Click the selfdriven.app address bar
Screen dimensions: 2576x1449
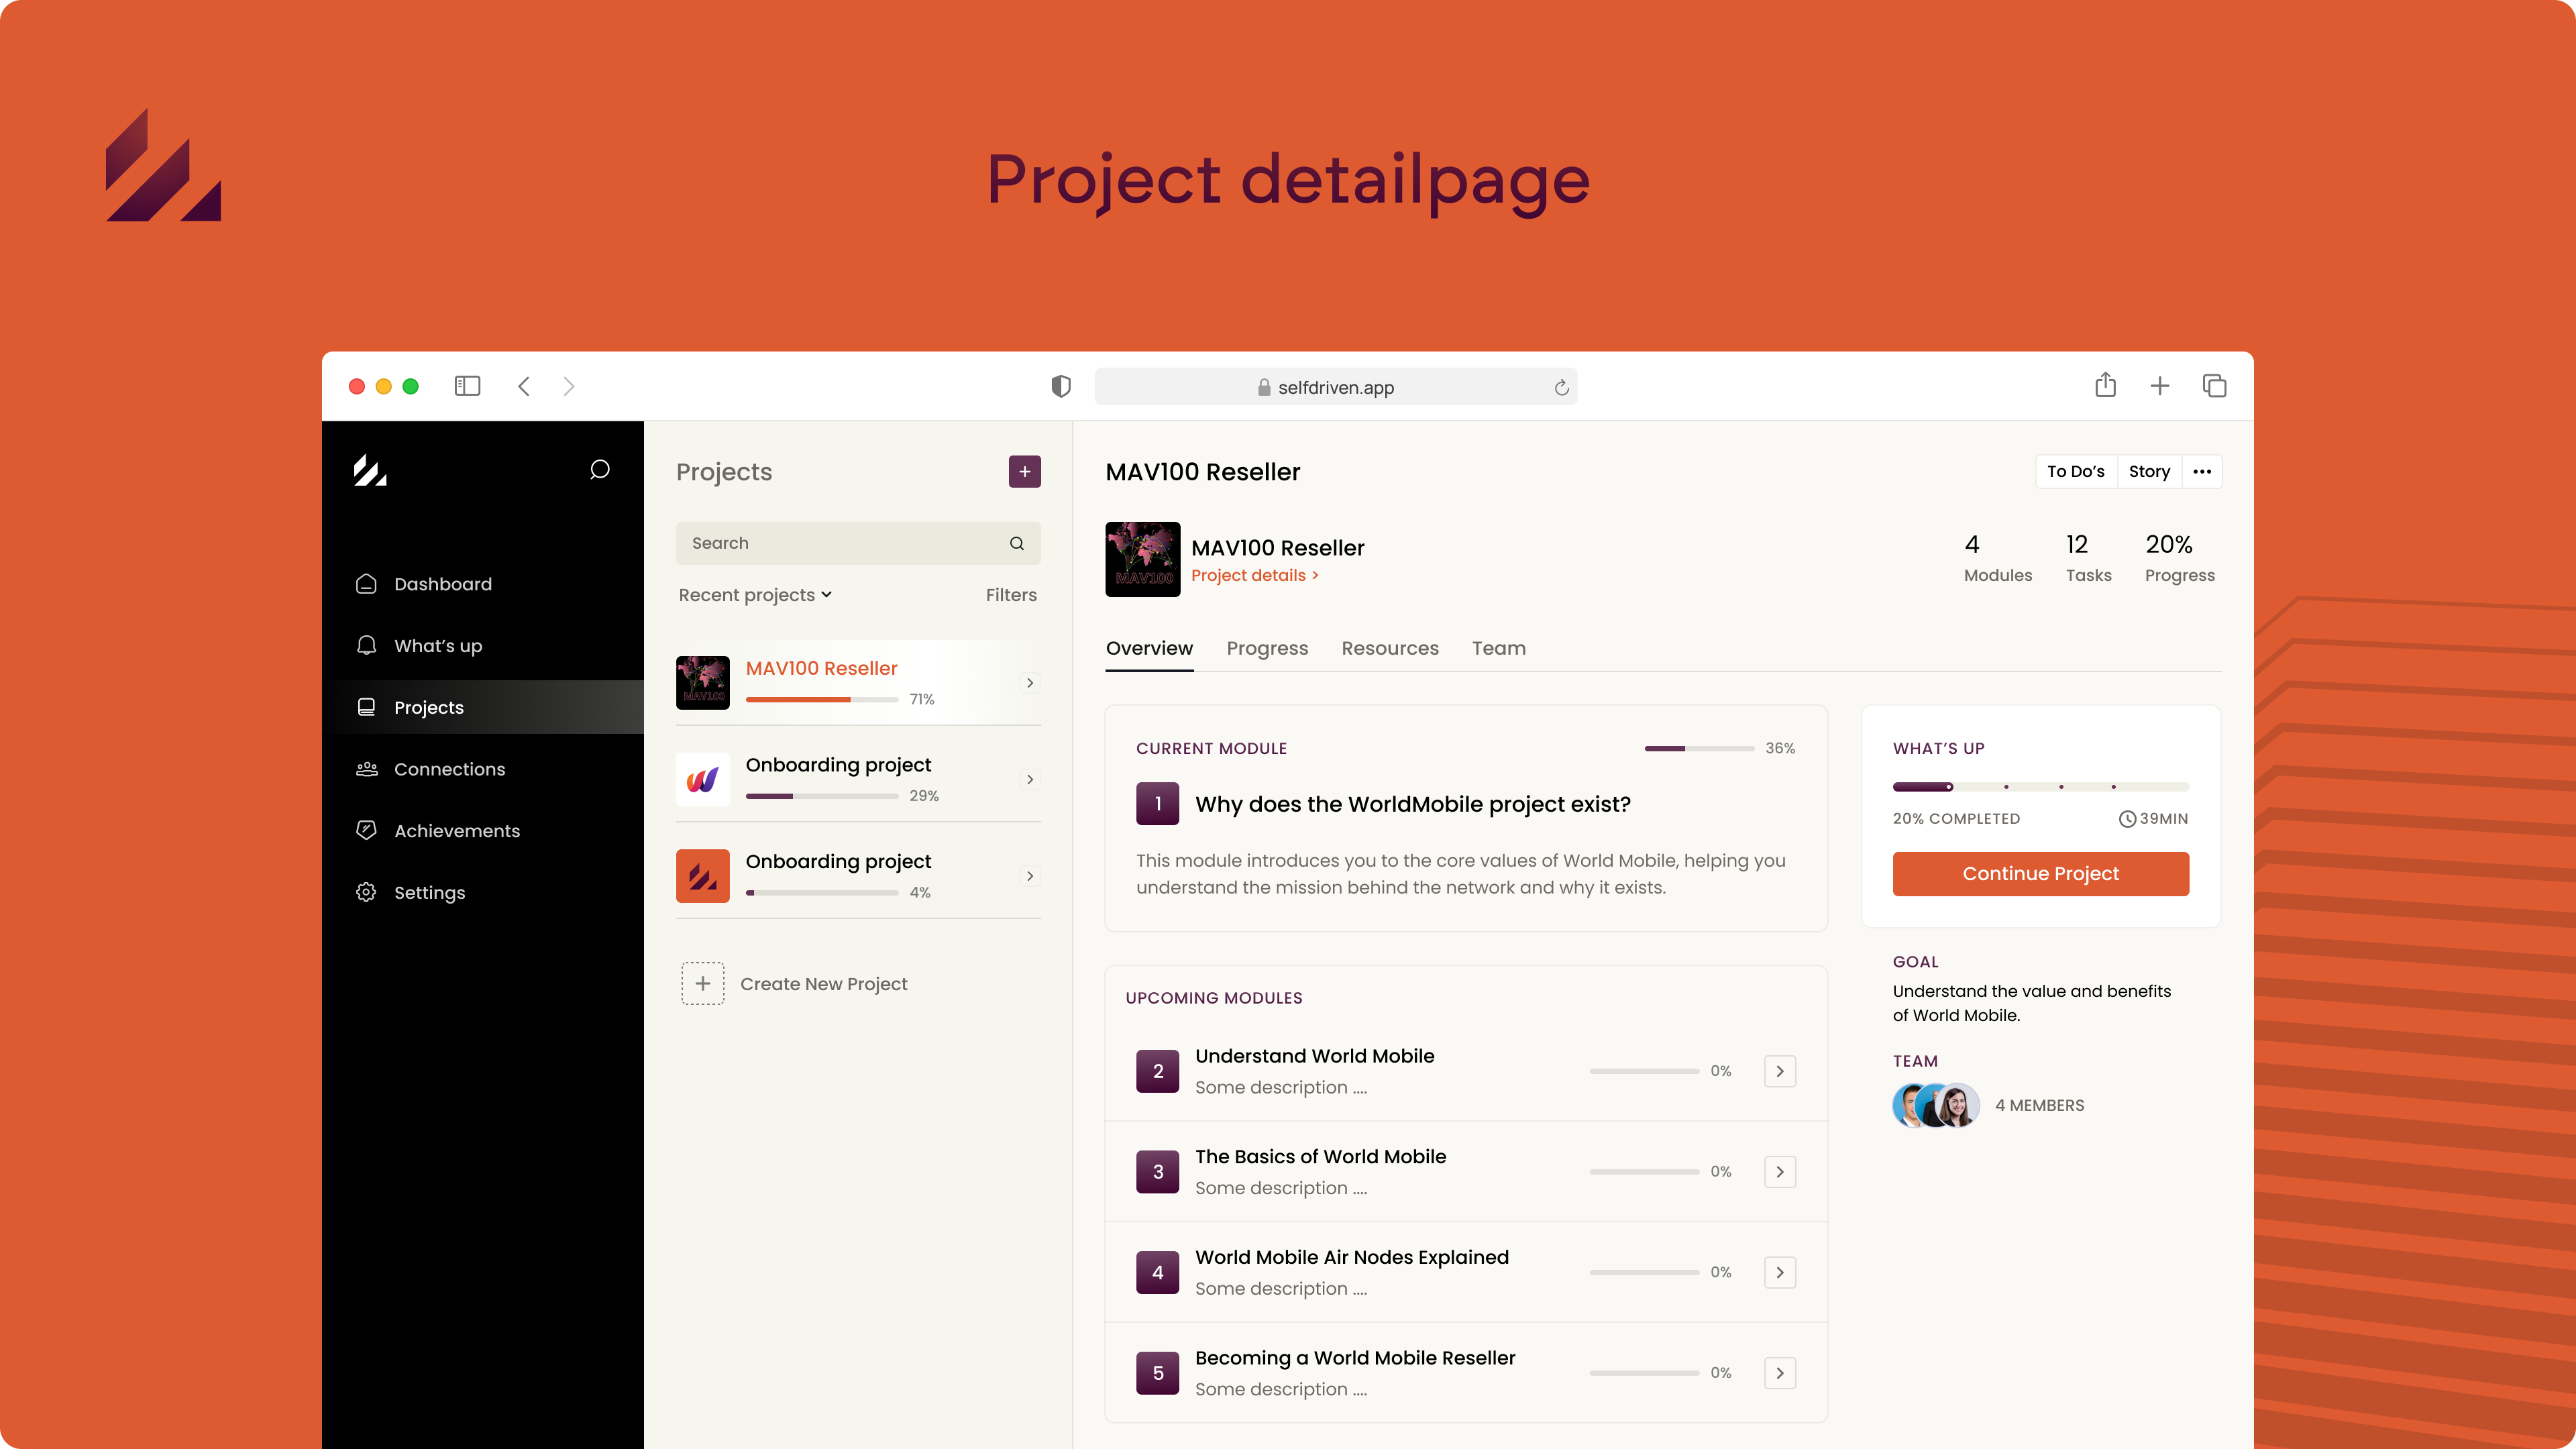click(1336, 387)
